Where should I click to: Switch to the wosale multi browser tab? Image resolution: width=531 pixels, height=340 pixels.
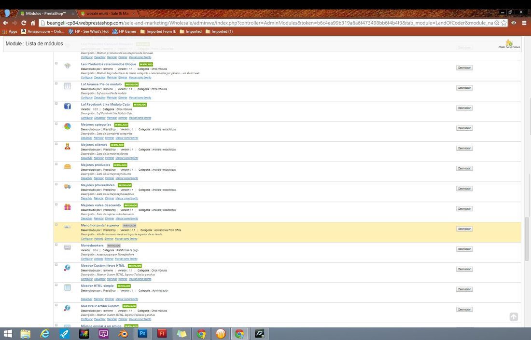(107, 13)
